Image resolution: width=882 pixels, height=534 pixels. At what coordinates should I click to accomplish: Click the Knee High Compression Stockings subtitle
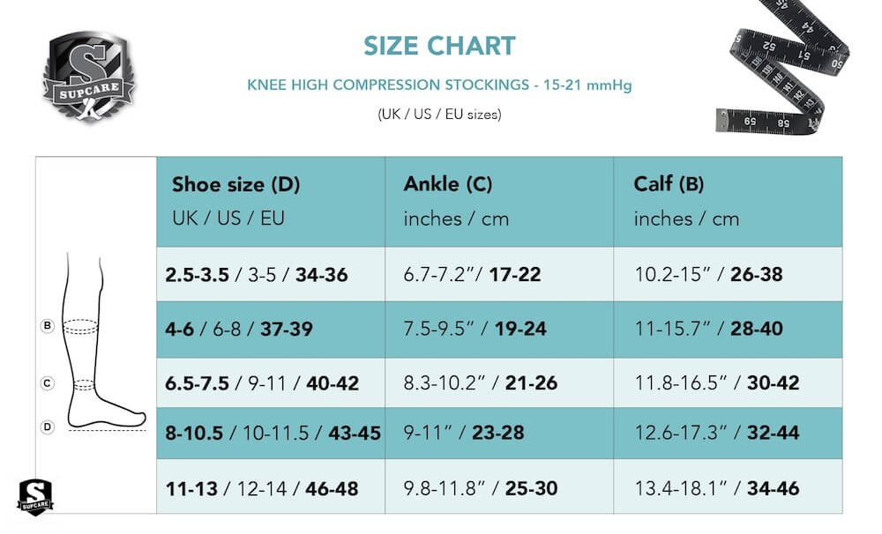439,85
